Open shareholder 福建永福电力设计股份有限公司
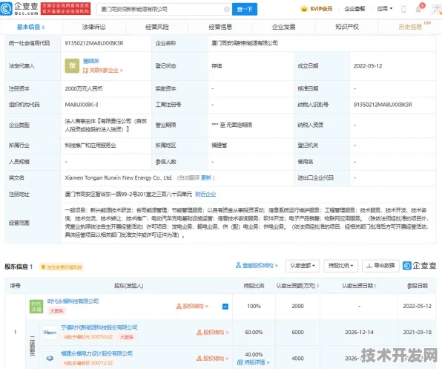The width and height of the screenshot is (442, 369). click(96, 353)
